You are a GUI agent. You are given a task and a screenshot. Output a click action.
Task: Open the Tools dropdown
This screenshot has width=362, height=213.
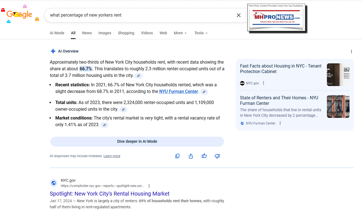point(200,33)
